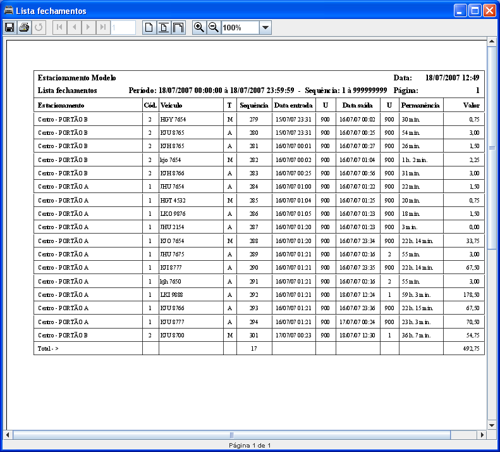500x452 pixels.
Task: Minimize the Lista fechamentos window
Action: [x=460, y=11]
